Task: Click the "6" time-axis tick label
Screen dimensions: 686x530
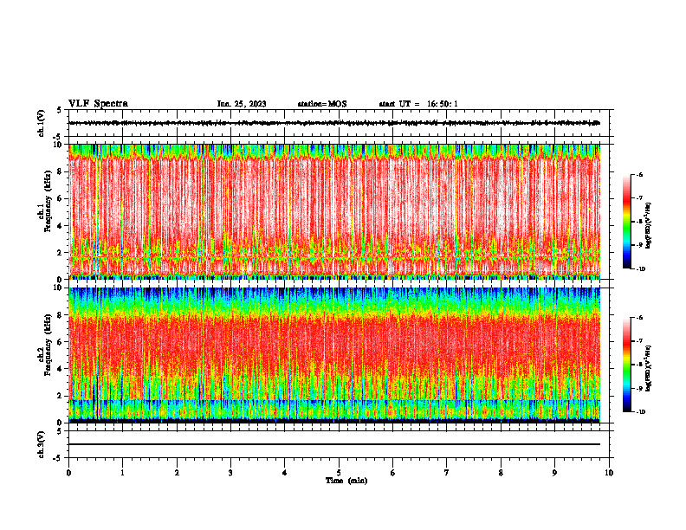Action: click(393, 473)
